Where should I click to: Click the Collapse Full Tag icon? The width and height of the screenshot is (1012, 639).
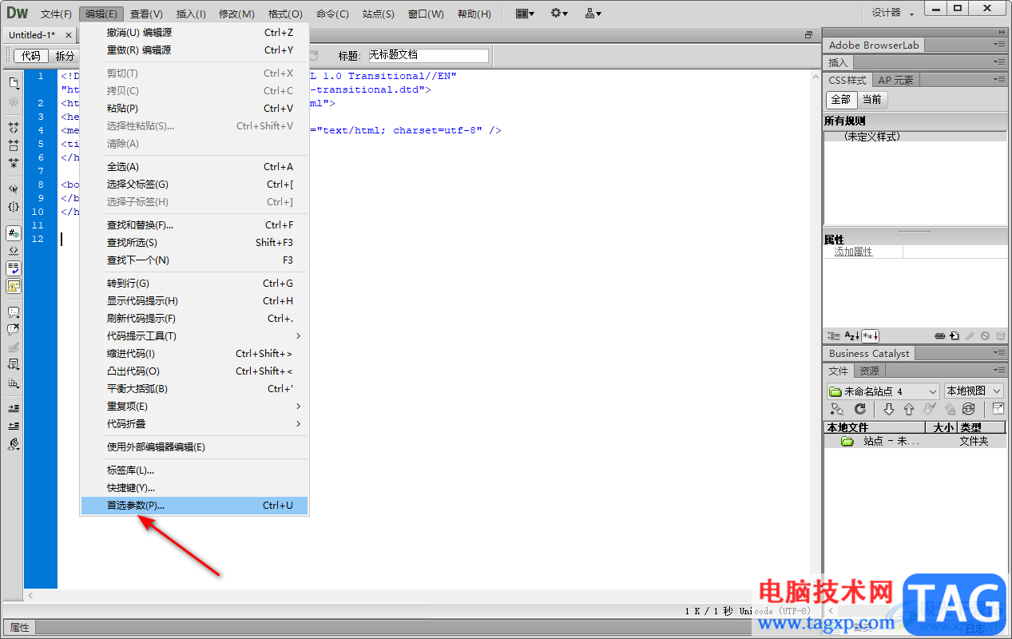click(x=14, y=128)
